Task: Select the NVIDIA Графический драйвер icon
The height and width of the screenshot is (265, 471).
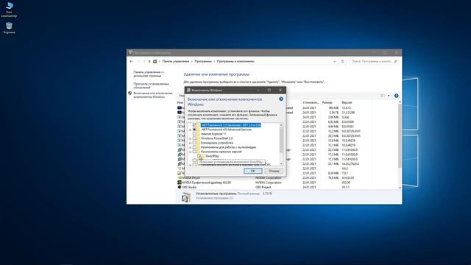Action: coord(180,183)
